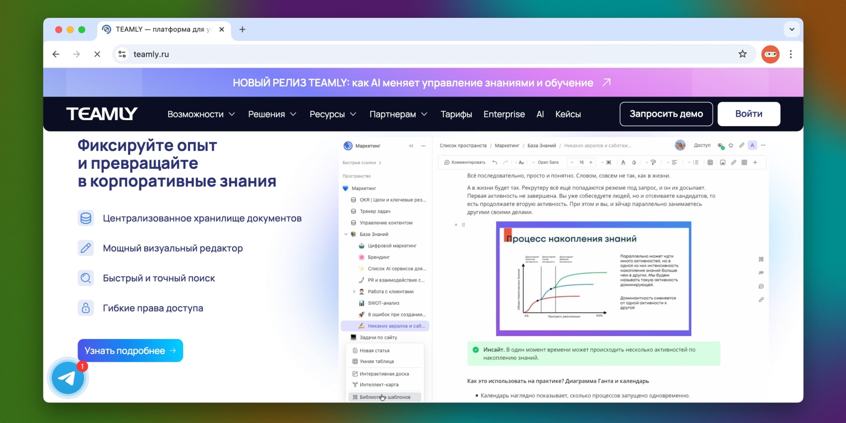Stop loading the page
Image resolution: width=846 pixels, height=423 pixels.
coord(97,54)
